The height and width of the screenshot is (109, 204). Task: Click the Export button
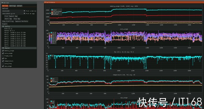5,24
